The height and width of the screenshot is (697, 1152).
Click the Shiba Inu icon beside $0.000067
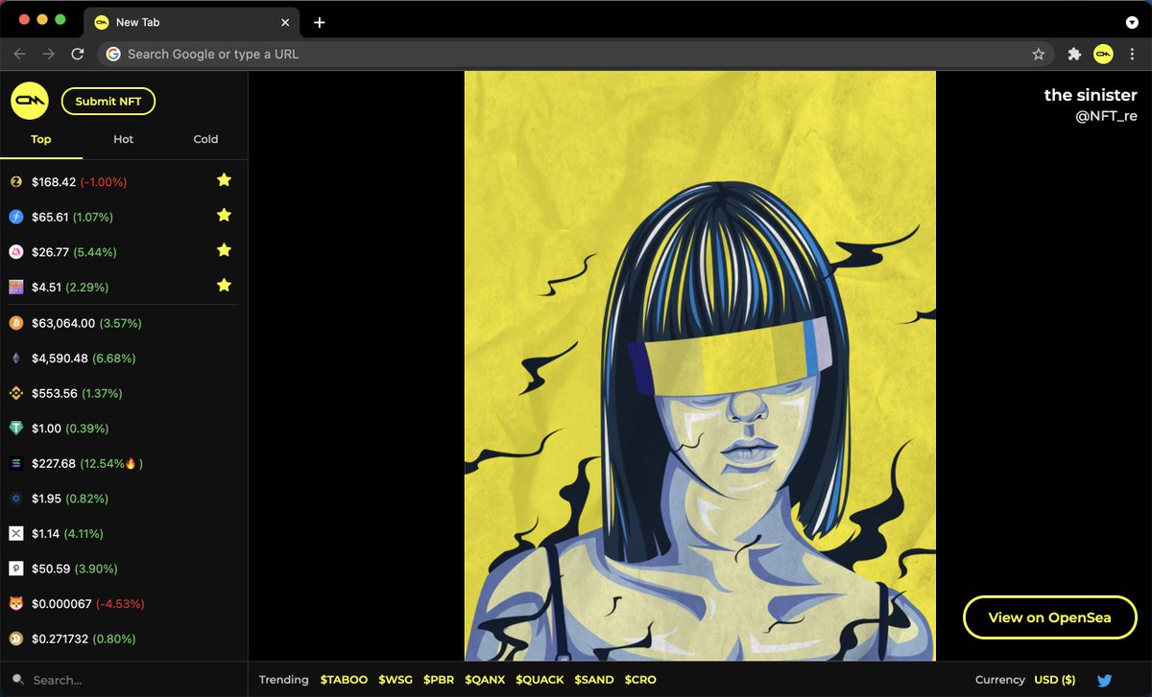[x=15, y=604]
